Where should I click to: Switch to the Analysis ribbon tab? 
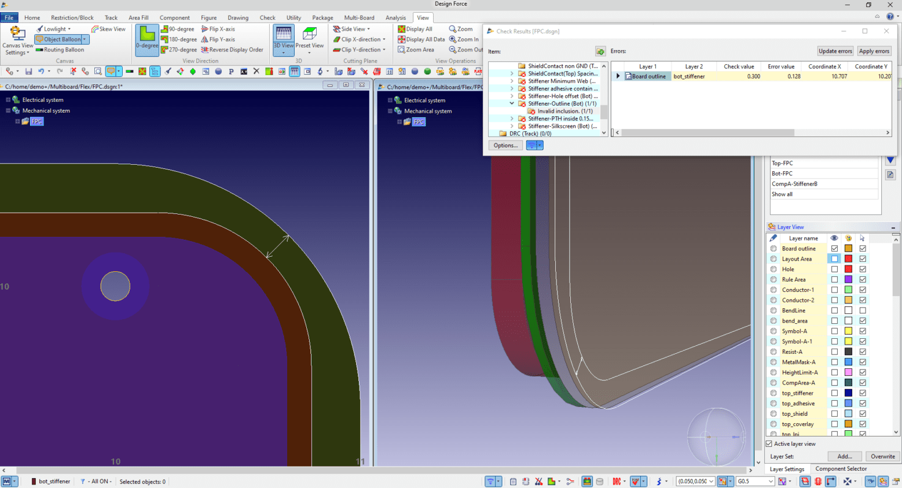coord(396,17)
